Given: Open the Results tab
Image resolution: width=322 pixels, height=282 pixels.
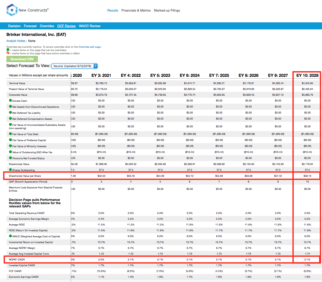Looking at the screenshot, I should point(113,11).
